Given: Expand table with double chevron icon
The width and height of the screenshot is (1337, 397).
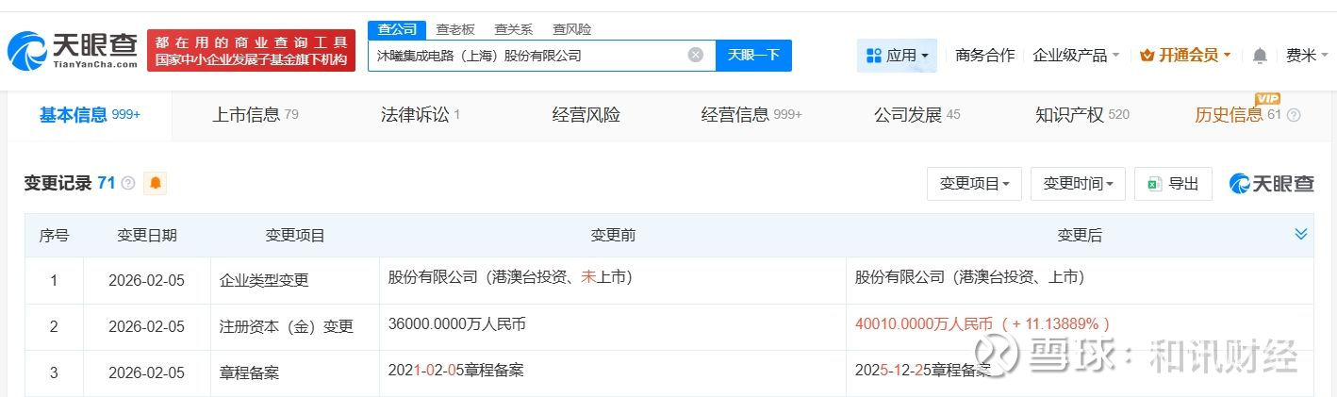Looking at the screenshot, I should 1301,234.
